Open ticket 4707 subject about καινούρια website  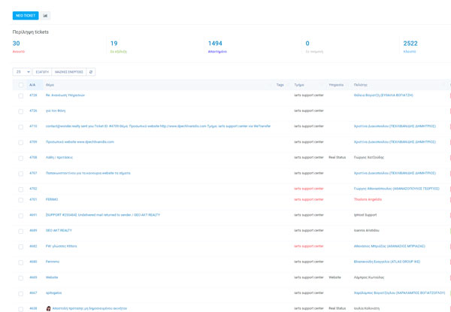[88, 173]
